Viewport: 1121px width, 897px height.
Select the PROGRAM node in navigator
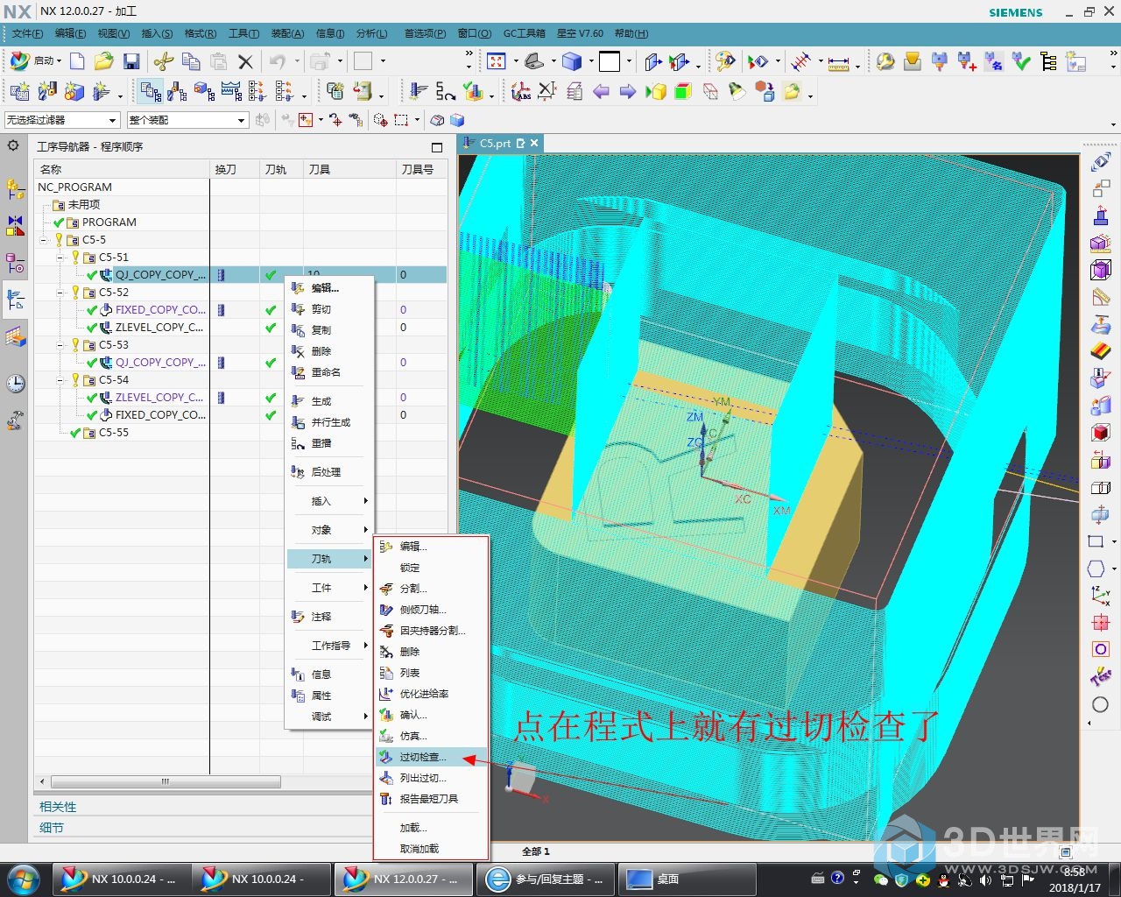click(x=109, y=222)
